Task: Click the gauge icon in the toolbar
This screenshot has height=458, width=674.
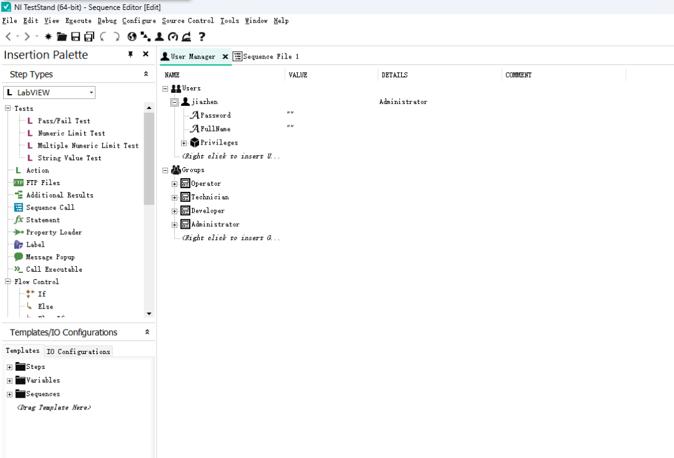Action: (x=173, y=37)
